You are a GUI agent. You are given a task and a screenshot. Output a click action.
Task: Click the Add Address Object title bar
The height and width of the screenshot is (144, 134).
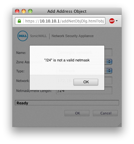click(67, 11)
